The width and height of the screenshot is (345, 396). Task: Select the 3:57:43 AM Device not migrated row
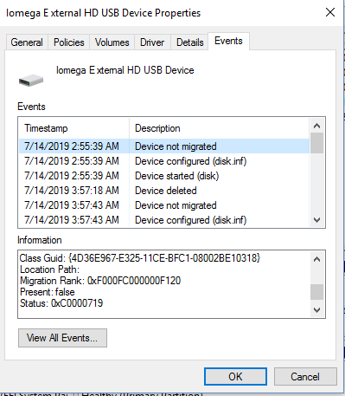[x=164, y=205]
